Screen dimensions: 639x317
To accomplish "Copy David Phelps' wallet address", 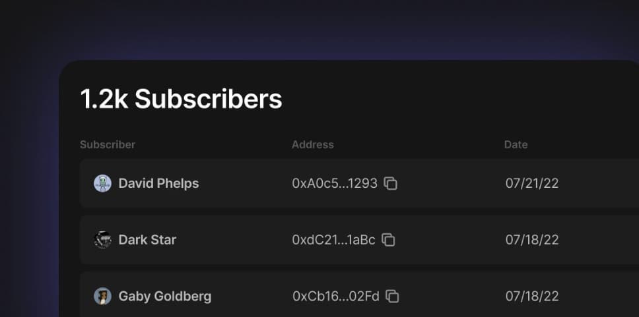I will click(x=391, y=183).
